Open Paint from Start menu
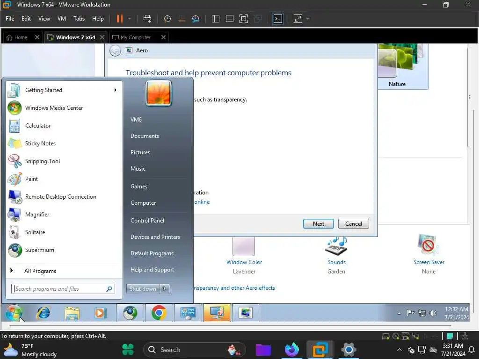This screenshot has width=479, height=359. [x=64, y=179]
